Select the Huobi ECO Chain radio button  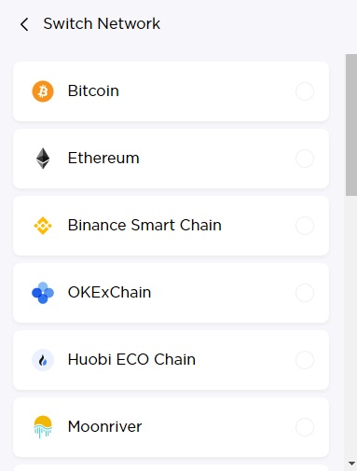[x=305, y=360]
